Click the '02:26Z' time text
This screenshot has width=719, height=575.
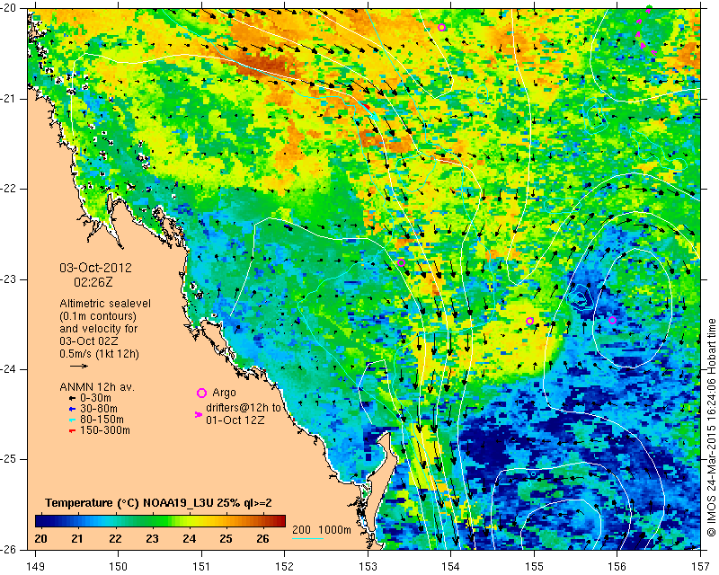(93, 282)
